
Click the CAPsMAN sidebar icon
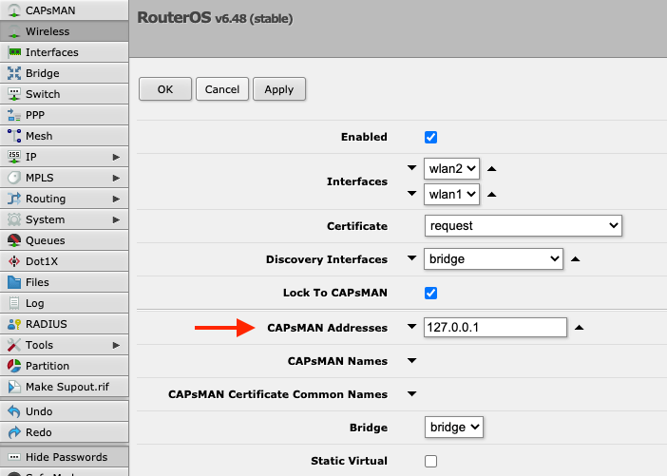click(x=14, y=10)
